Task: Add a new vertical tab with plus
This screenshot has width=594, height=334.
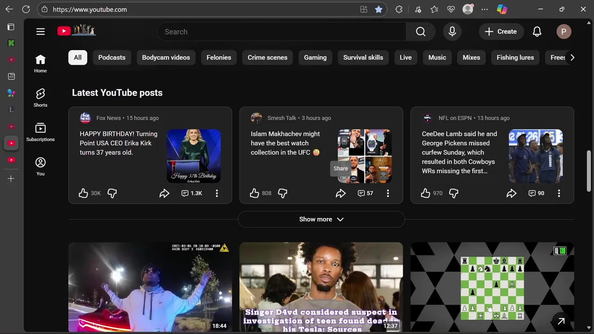Action: 11,179
